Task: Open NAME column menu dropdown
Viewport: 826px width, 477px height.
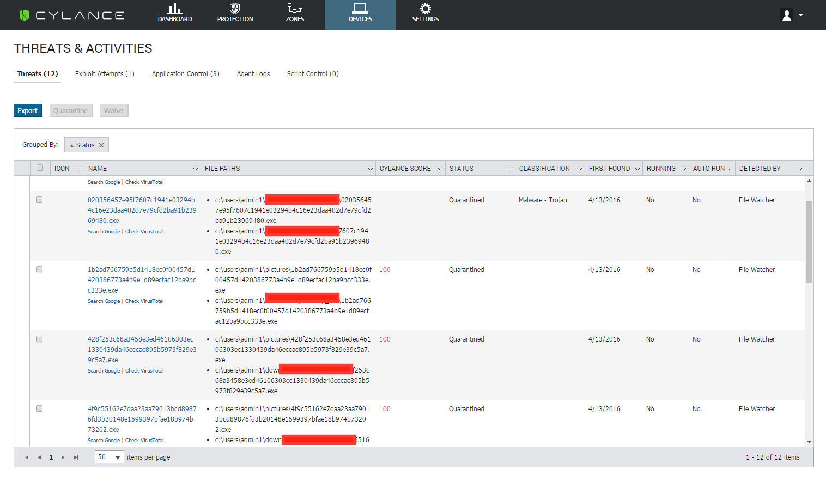Action: [196, 169]
